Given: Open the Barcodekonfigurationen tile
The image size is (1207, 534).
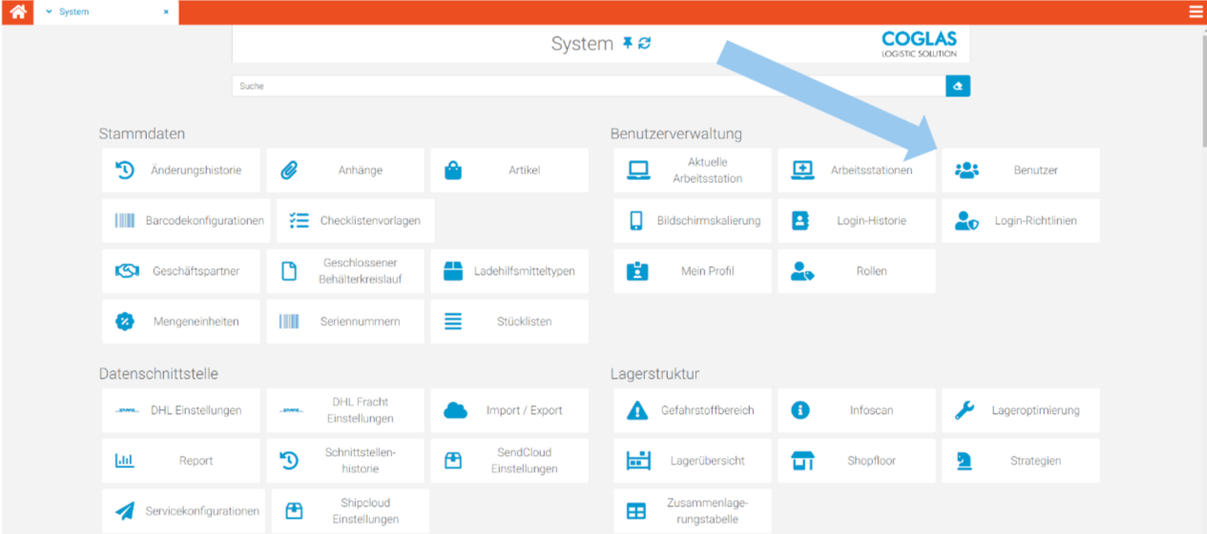Looking at the screenshot, I should (186, 221).
